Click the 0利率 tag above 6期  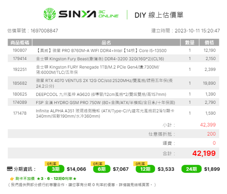coord(98,164)
